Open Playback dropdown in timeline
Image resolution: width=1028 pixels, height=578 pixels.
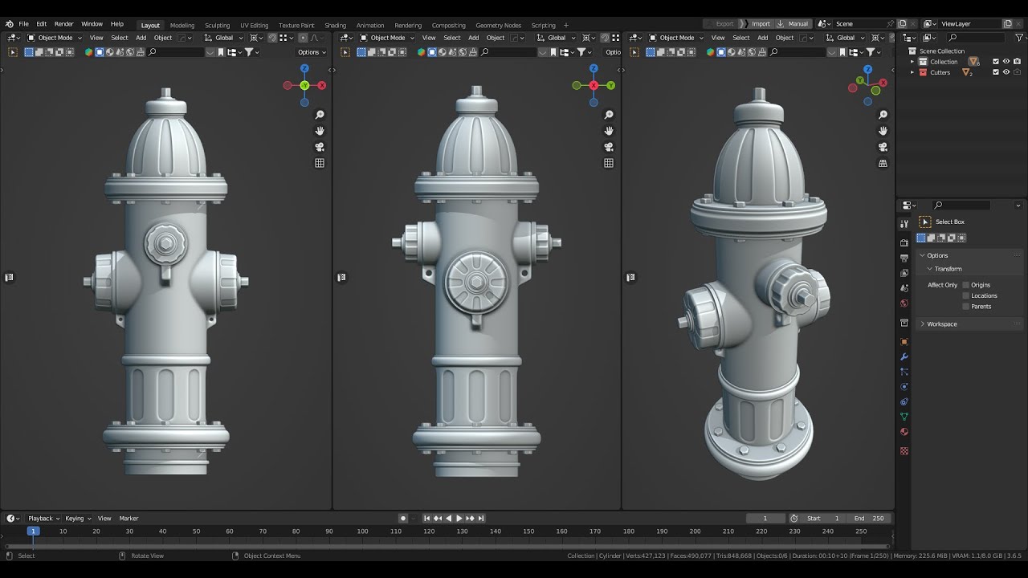click(x=43, y=519)
